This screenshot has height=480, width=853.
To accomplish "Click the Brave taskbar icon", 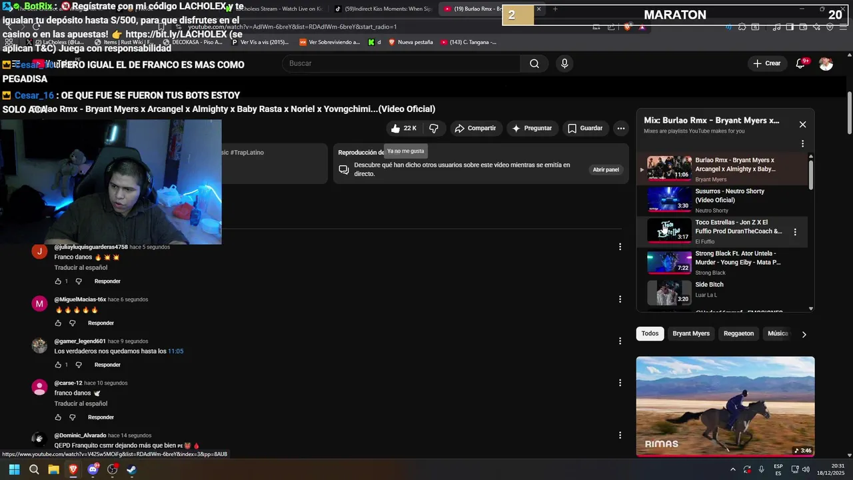I will [x=73, y=469].
